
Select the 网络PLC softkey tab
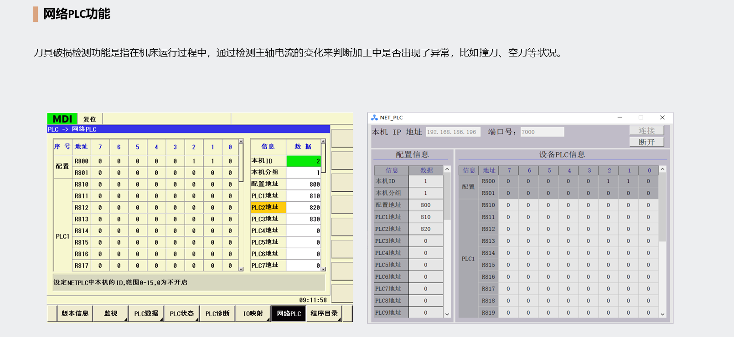click(289, 313)
